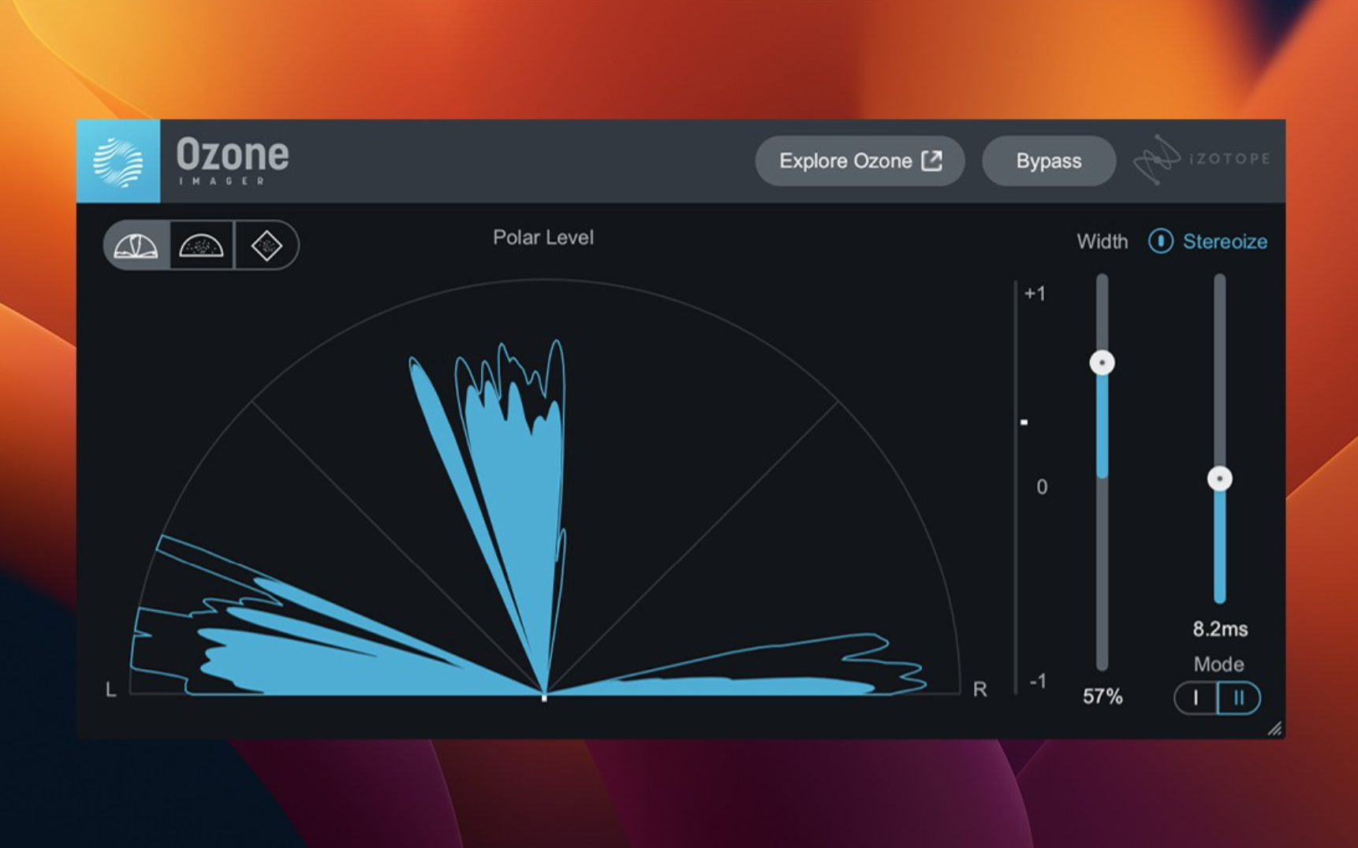Click the 8.2ms delay value
This screenshot has width=1358, height=848.
click(x=1220, y=628)
